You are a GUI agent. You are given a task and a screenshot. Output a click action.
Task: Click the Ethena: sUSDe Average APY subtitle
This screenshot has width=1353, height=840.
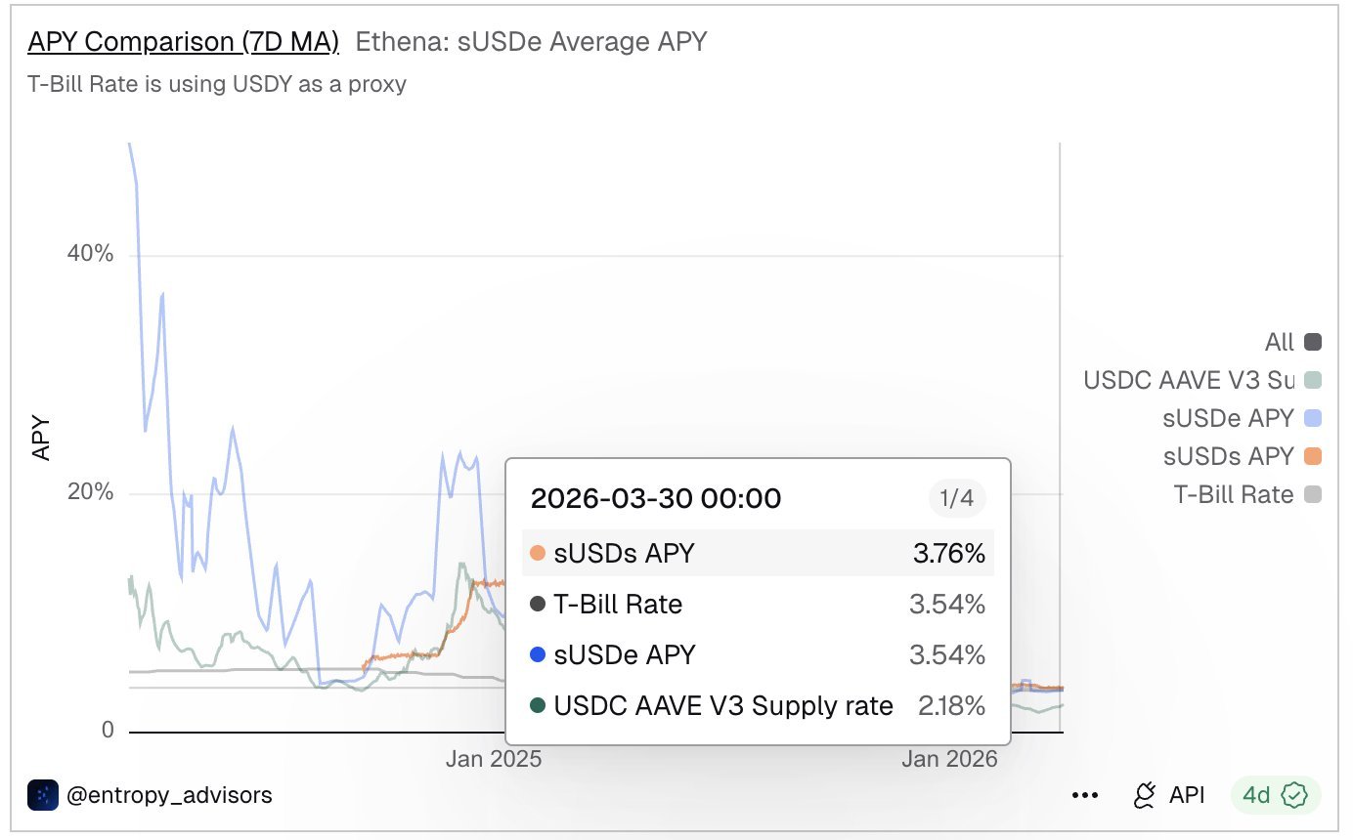coord(531,41)
